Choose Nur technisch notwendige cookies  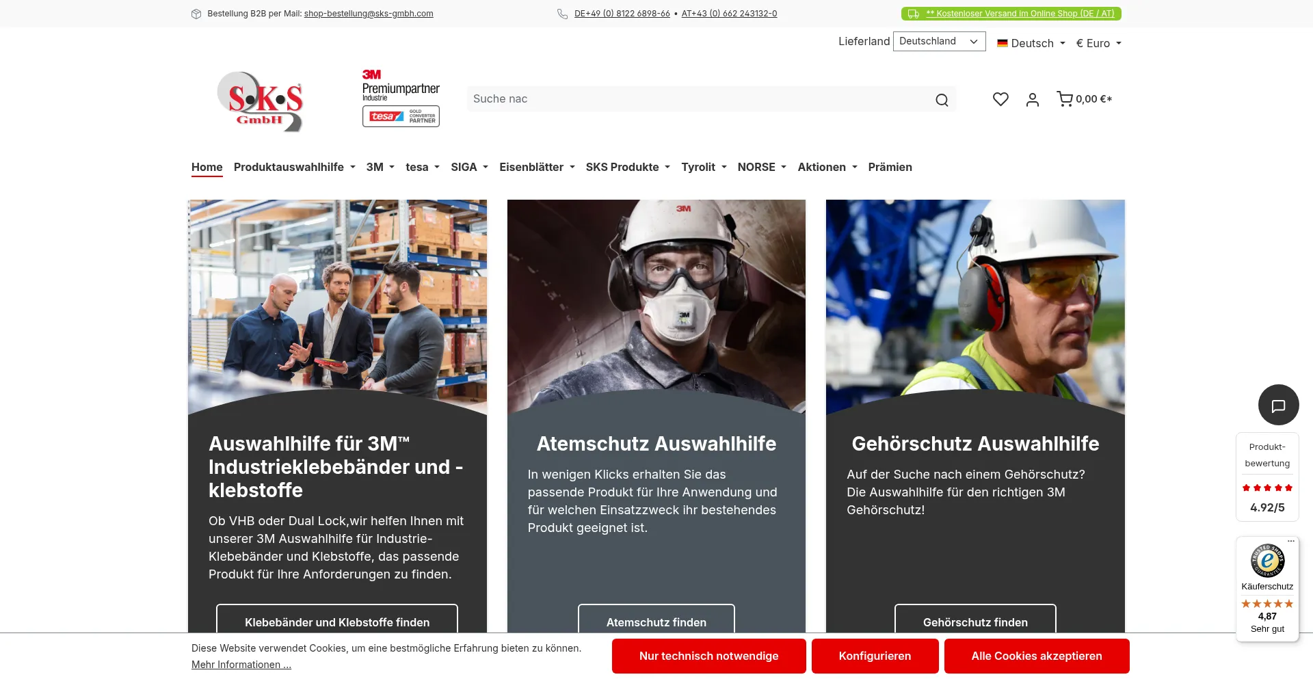708,656
